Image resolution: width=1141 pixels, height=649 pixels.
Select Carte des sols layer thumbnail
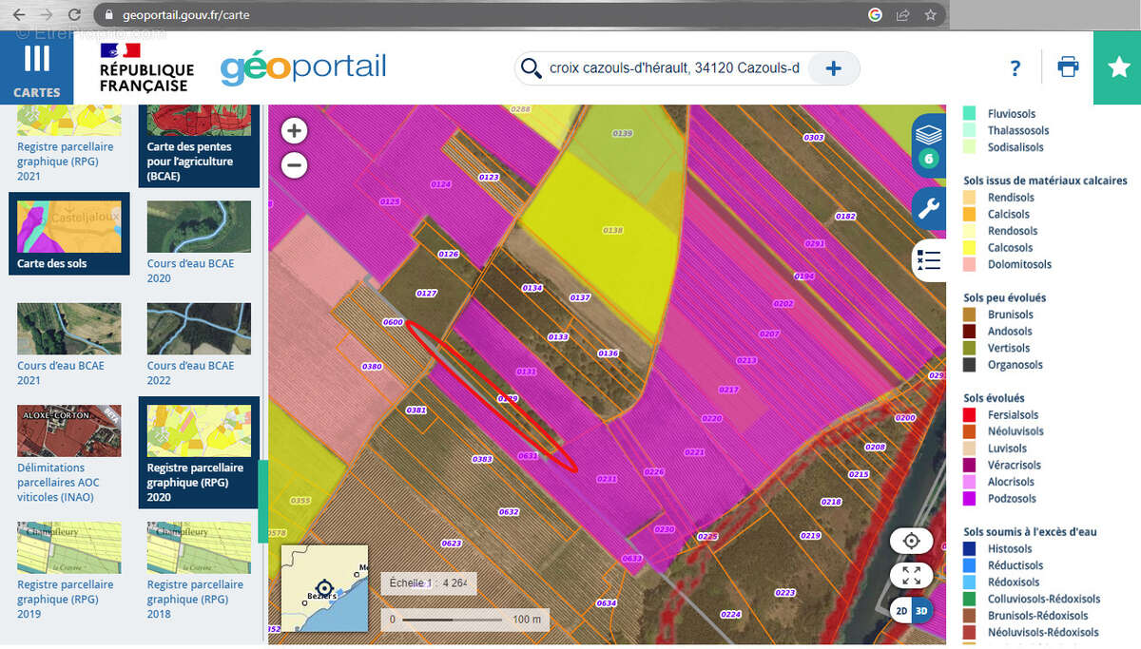click(x=69, y=234)
